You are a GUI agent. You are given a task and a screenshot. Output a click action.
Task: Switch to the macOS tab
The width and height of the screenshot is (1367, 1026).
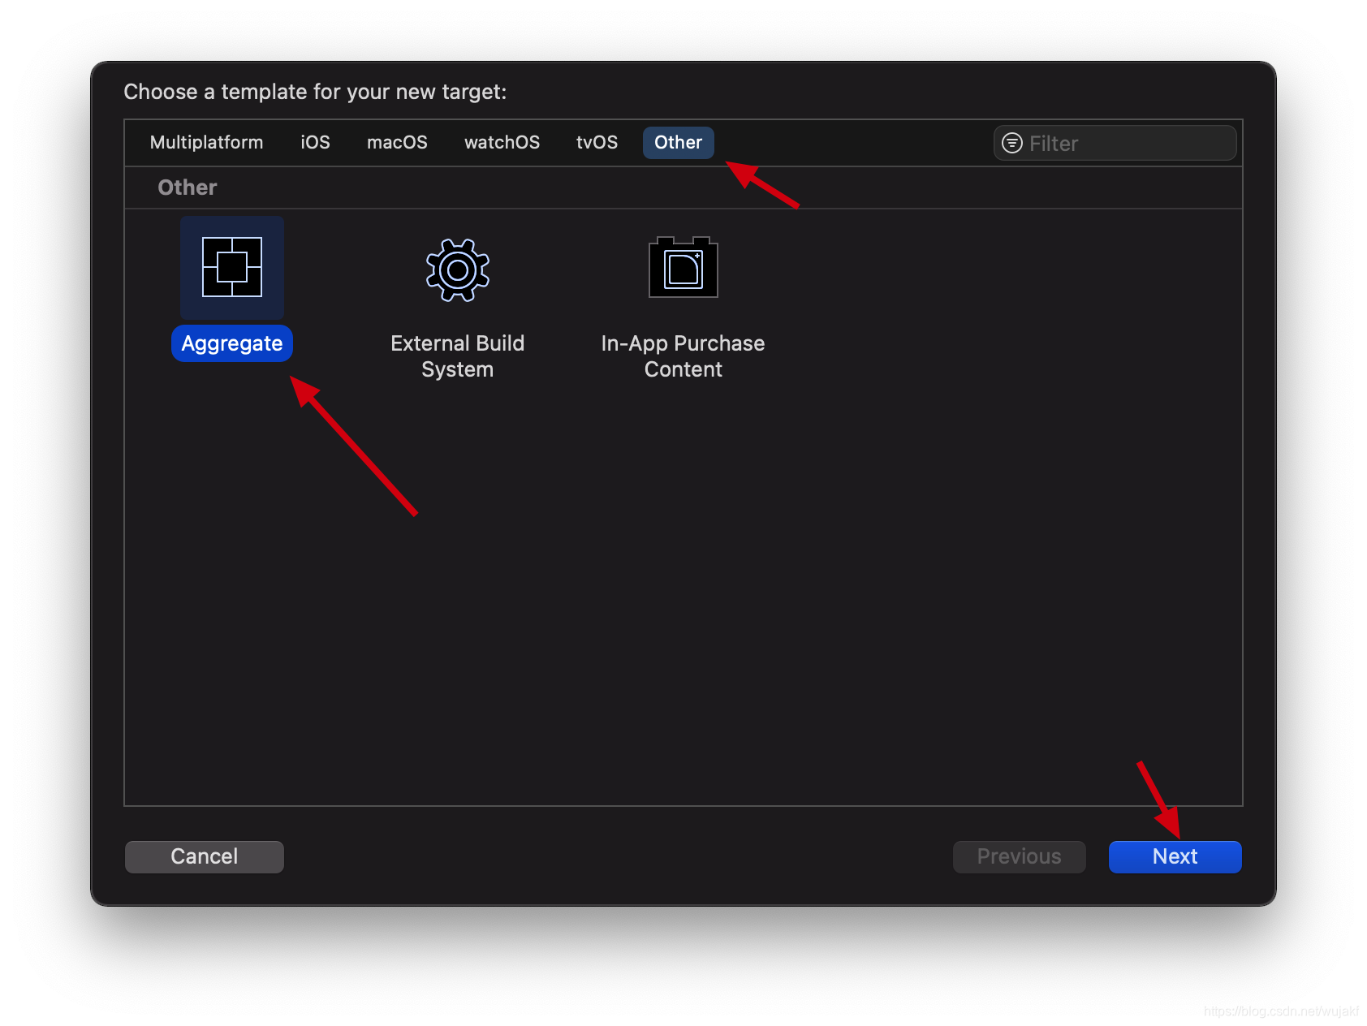point(397,142)
